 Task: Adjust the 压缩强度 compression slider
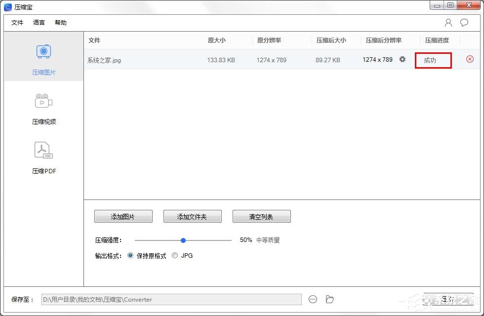pyautogui.click(x=183, y=240)
